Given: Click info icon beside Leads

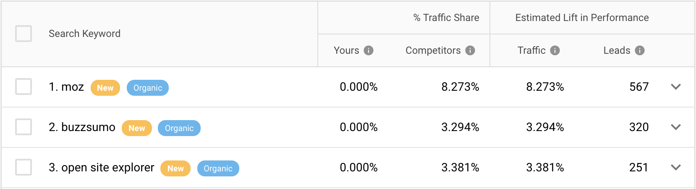Looking at the screenshot, I should click(x=640, y=50).
